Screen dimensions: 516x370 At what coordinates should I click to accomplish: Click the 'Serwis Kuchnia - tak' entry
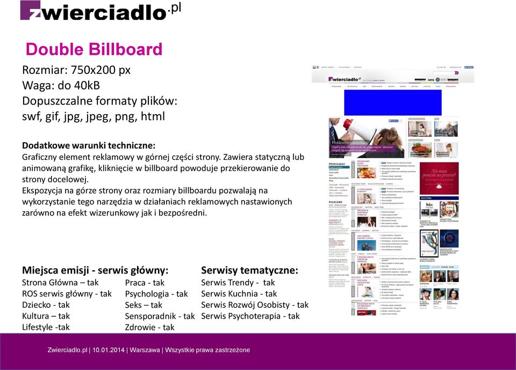(239, 294)
